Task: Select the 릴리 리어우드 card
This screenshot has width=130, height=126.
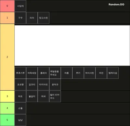Action: coord(55,96)
